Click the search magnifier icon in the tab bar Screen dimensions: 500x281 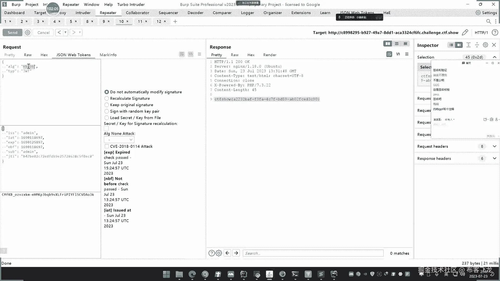pyautogui.click(x=489, y=22)
